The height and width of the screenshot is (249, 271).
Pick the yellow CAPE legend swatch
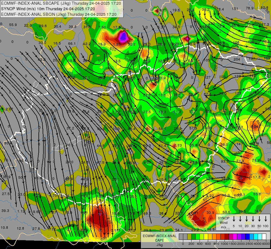click(206, 237)
